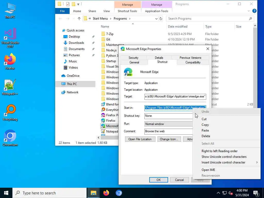
Task: Select the Notepad++ desktop shortcut
Action: click(x=10, y=87)
